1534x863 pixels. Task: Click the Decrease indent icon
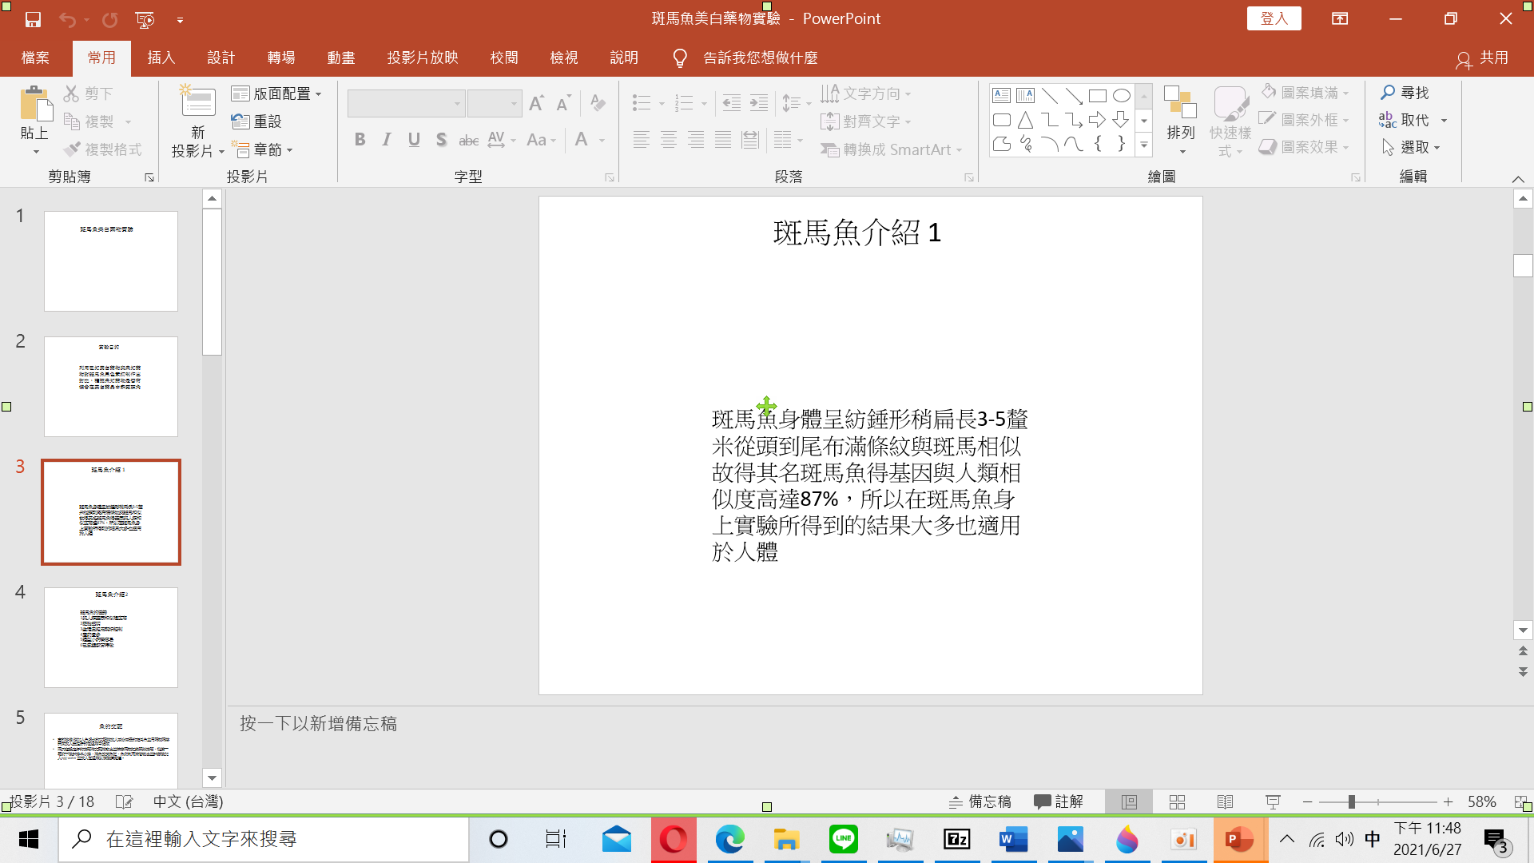point(732,103)
